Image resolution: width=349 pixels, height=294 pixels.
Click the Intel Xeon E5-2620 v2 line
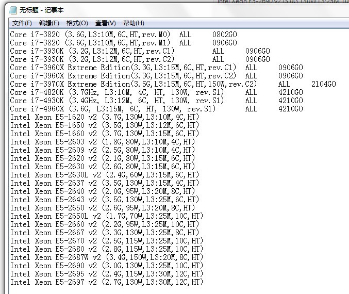pos(103,158)
